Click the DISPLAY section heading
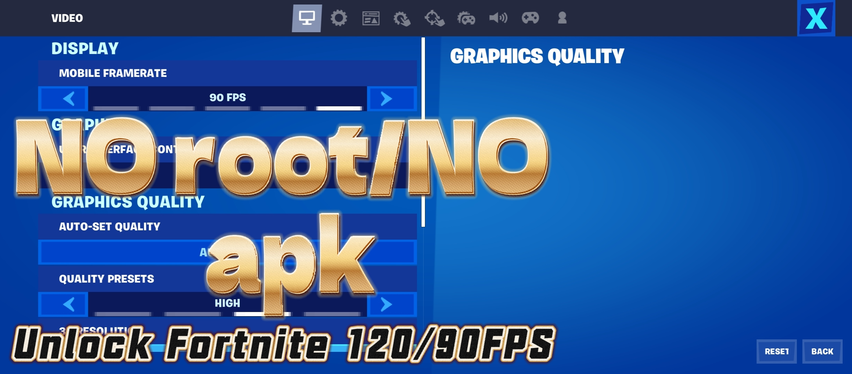 click(85, 48)
